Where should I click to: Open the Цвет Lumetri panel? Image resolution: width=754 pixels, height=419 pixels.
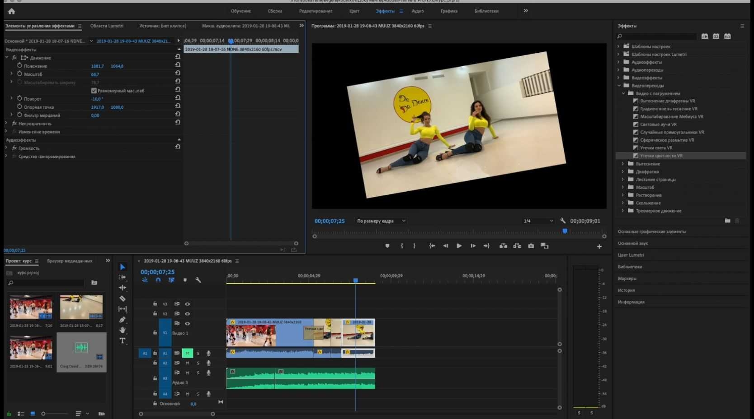tap(631, 255)
